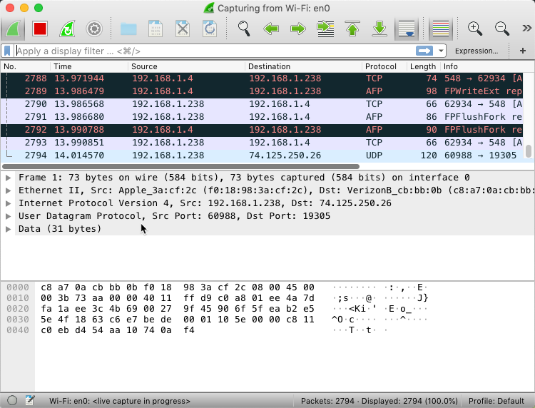Open capture file properties notepad icon
The width and height of the screenshot is (535, 408).
click(x=30, y=400)
